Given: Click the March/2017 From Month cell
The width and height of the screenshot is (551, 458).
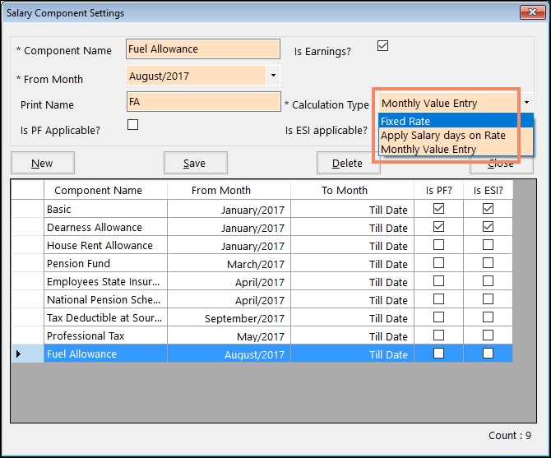Looking at the screenshot, I should (x=229, y=263).
